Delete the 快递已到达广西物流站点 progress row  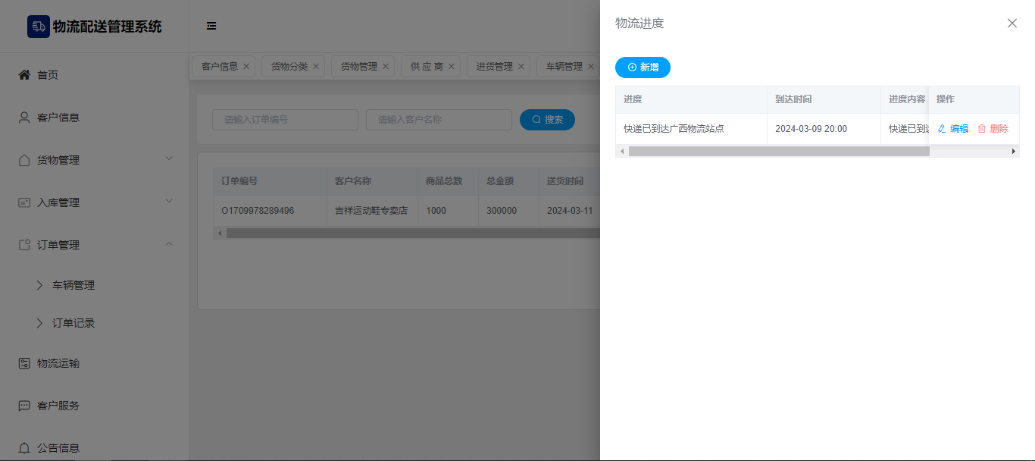click(x=993, y=129)
